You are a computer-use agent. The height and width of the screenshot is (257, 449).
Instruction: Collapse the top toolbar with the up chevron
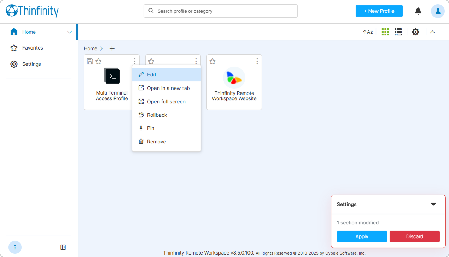point(432,32)
